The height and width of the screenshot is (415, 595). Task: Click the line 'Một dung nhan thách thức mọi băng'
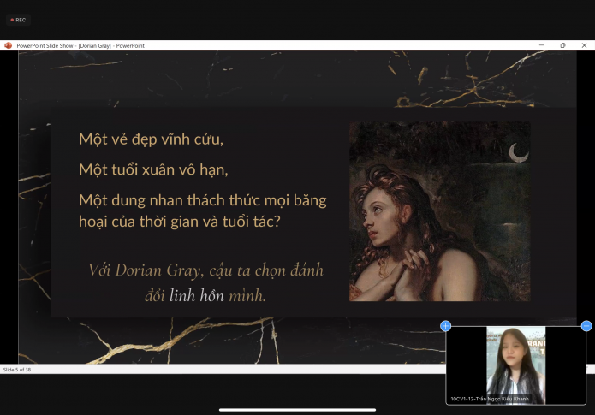pyautogui.click(x=203, y=200)
